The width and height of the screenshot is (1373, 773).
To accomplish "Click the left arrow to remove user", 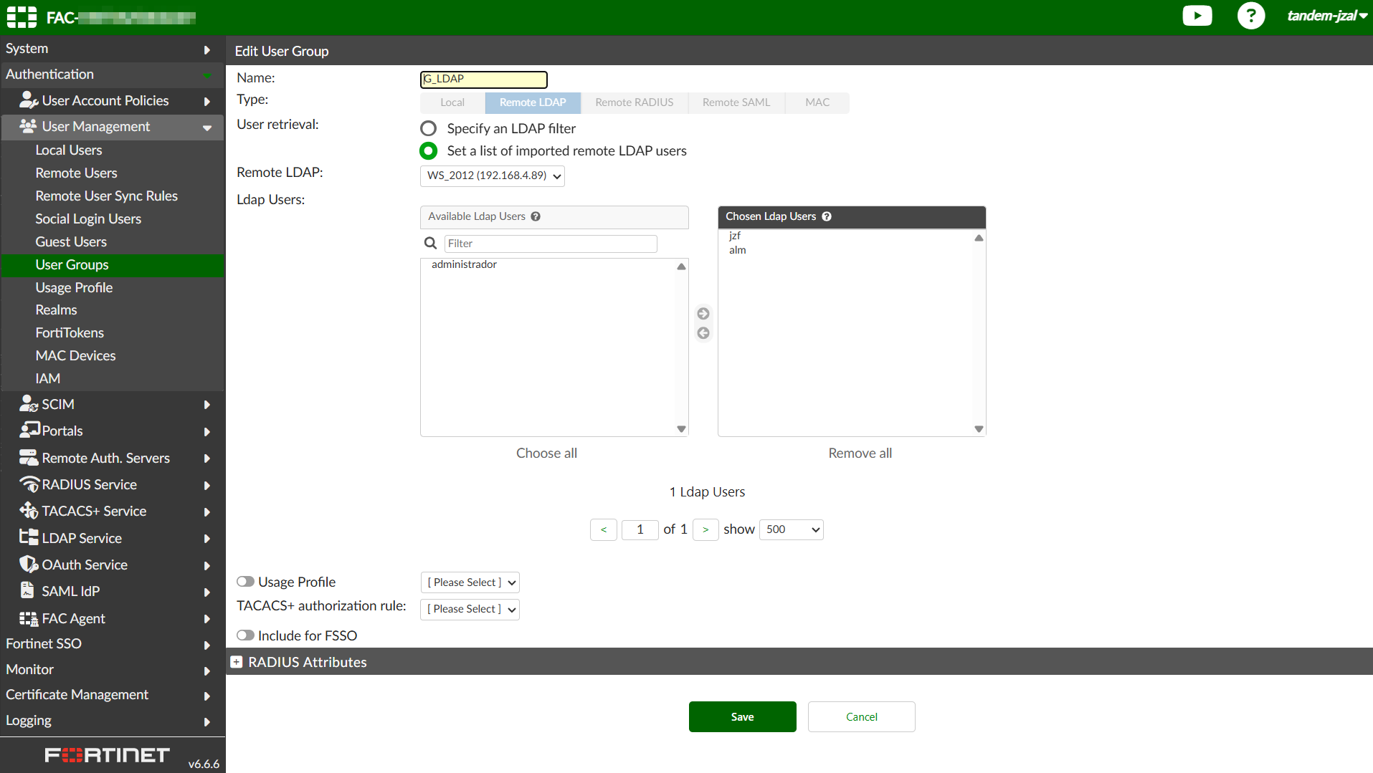I will point(703,333).
